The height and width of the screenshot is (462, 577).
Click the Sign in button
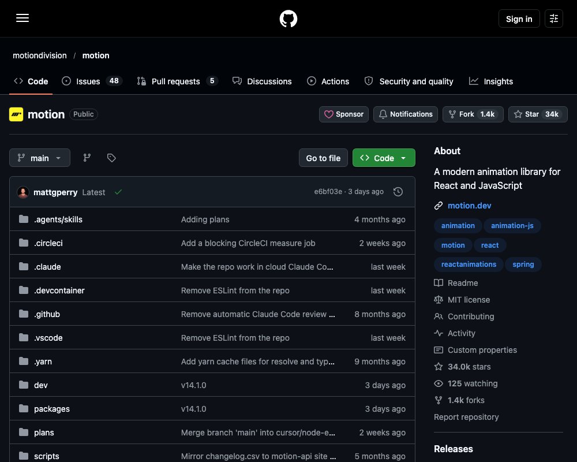[x=519, y=18]
